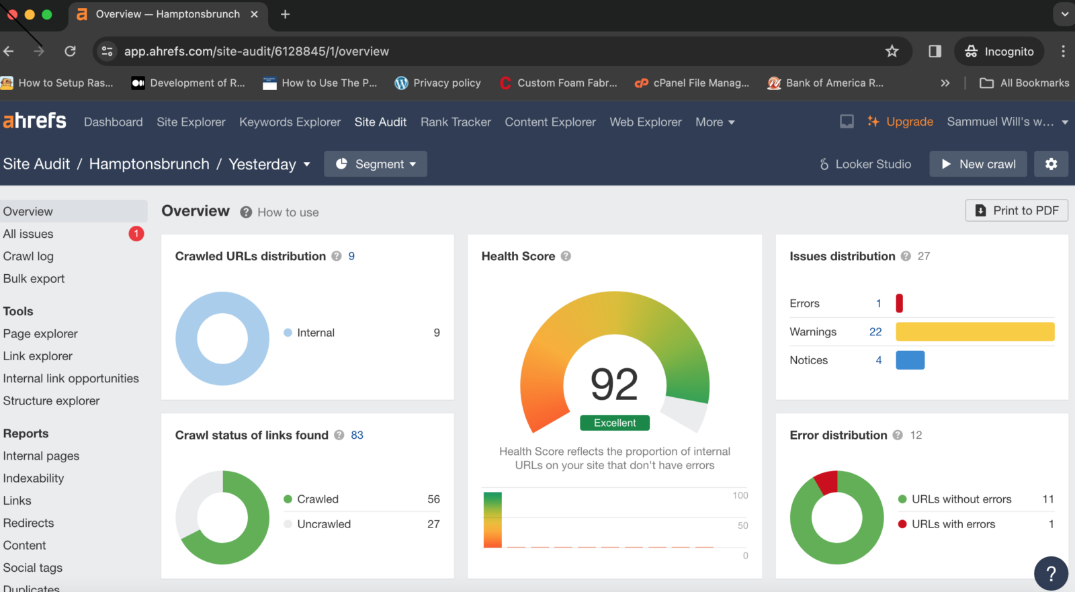
Task: Switch to the Site Explorer tab
Action: click(x=191, y=122)
